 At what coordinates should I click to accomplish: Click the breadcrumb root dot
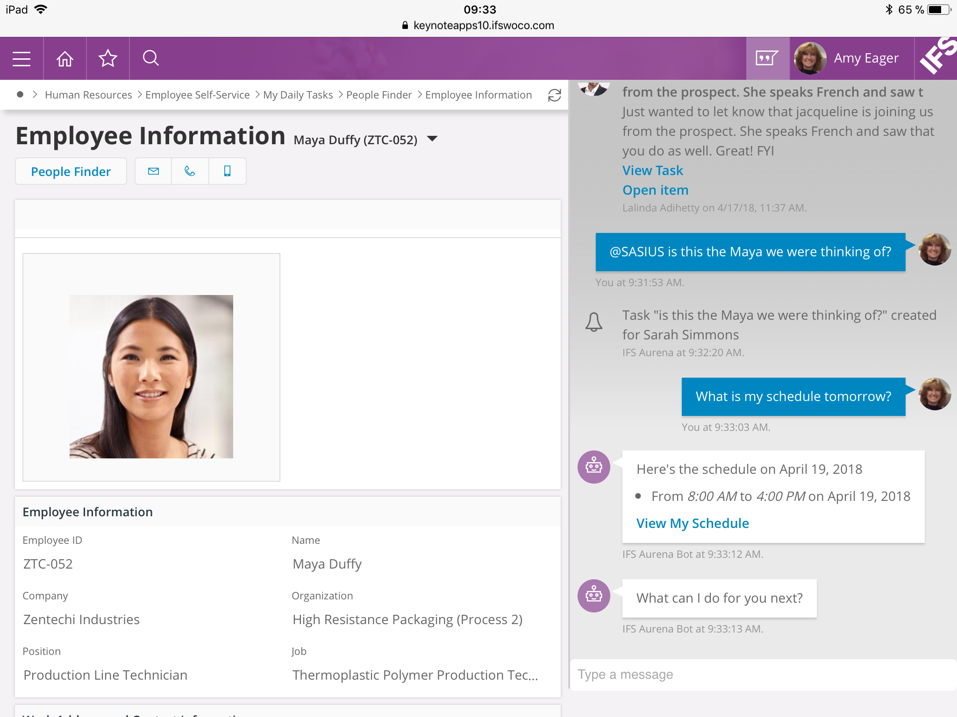click(20, 95)
